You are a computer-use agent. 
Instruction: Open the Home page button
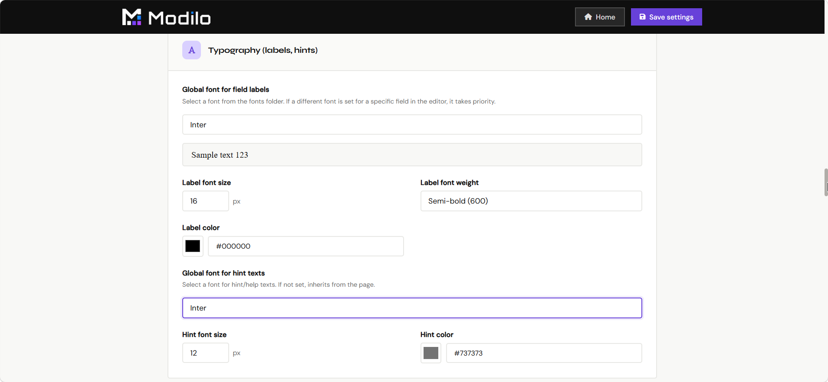[600, 17]
